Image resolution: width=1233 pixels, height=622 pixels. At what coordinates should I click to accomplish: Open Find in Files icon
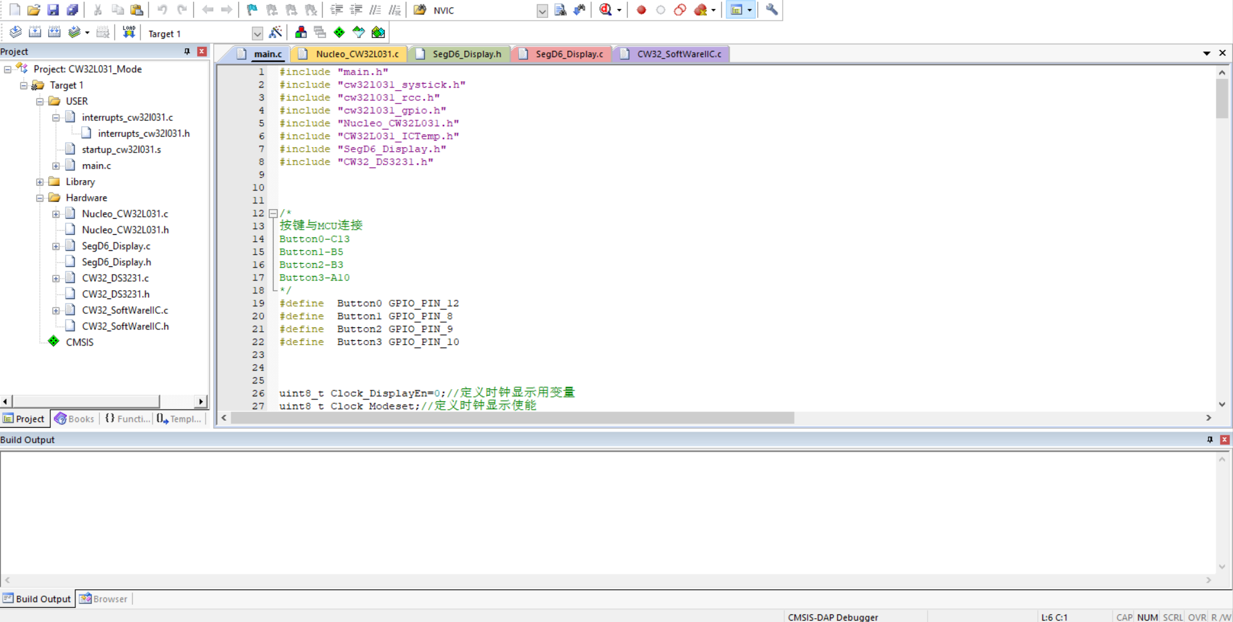pyautogui.click(x=420, y=10)
